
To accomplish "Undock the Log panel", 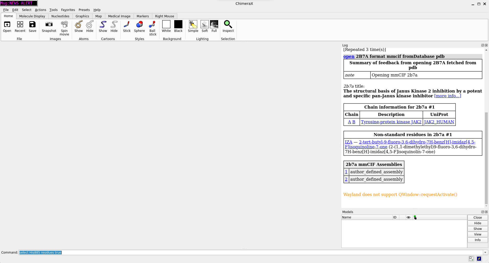I will pyautogui.click(x=482, y=45).
